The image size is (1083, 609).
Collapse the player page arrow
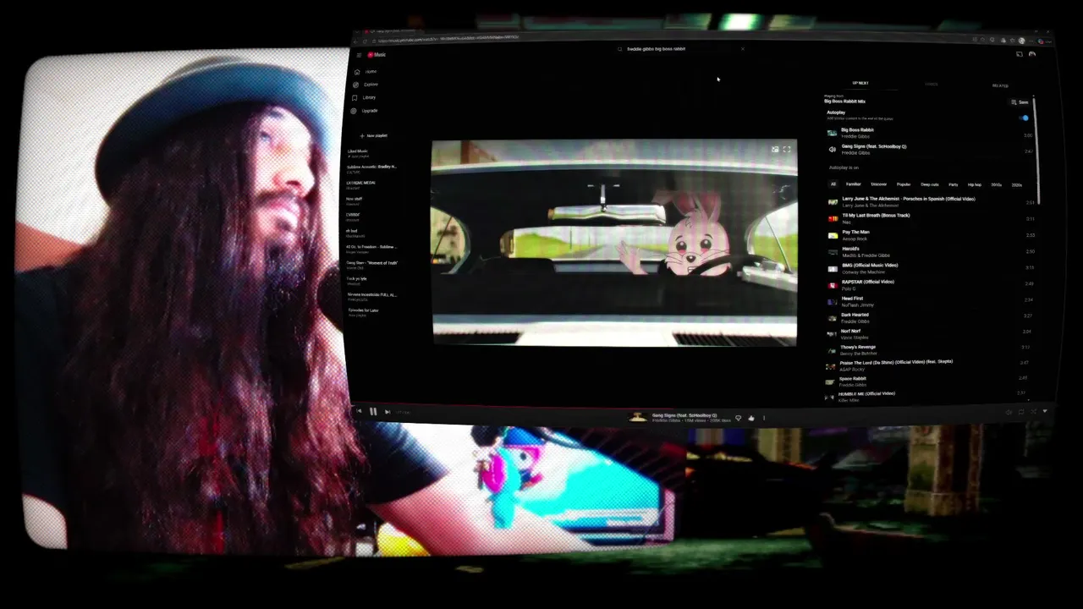click(1045, 412)
